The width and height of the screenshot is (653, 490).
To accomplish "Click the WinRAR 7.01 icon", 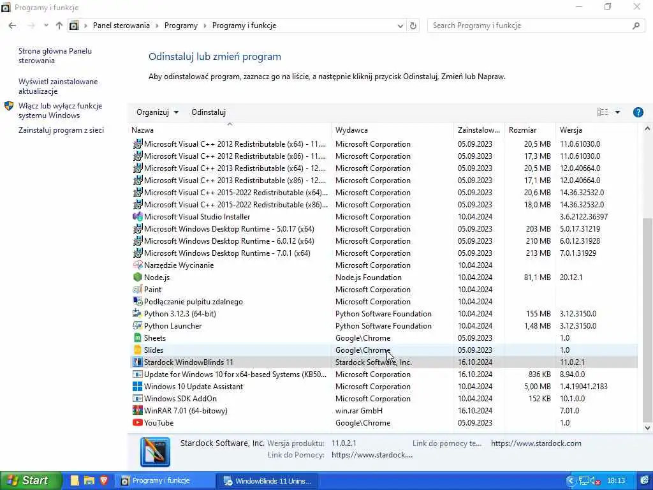I will pos(138,410).
